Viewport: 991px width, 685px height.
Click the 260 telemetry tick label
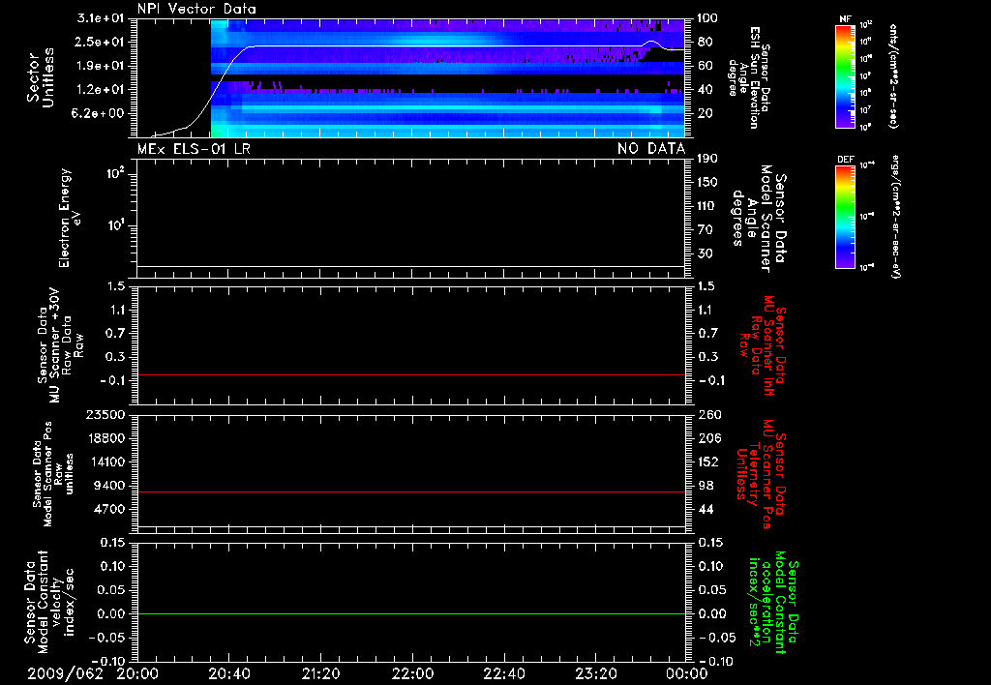[x=707, y=414]
